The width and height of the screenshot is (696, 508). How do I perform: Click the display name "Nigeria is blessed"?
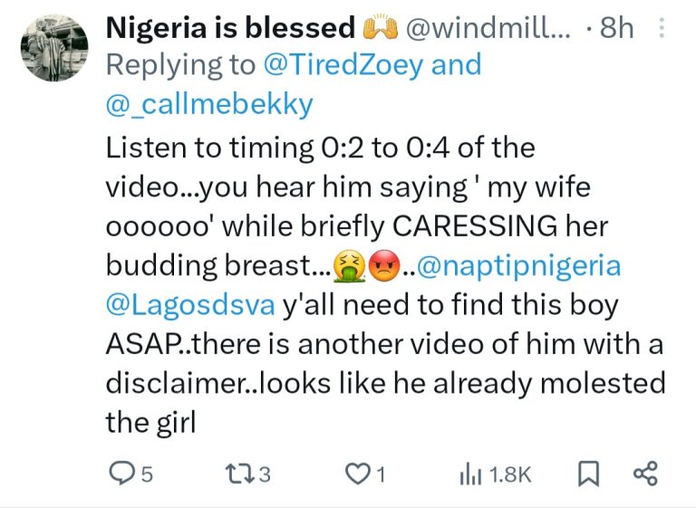click(x=230, y=28)
